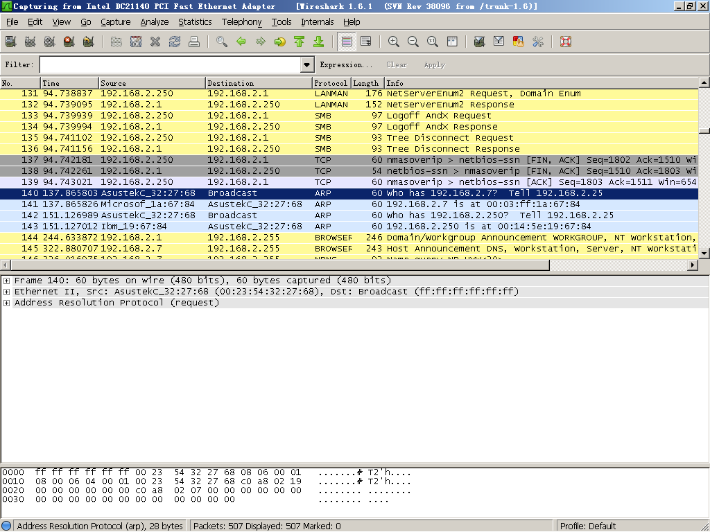The height and width of the screenshot is (532, 710).
Task: Zoom in toolbar icon
Action: tap(394, 42)
